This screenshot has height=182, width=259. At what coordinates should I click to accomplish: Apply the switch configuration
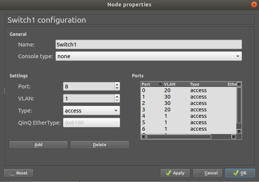pos(175,173)
